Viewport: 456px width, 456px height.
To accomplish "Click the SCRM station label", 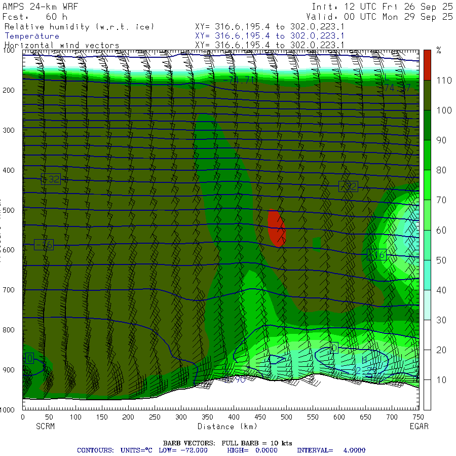I will click(45, 427).
